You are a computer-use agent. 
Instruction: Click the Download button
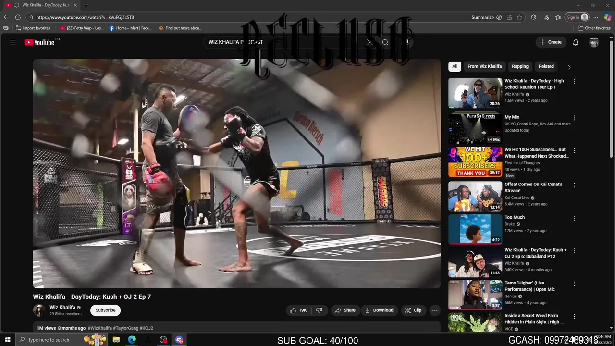tap(379, 310)
